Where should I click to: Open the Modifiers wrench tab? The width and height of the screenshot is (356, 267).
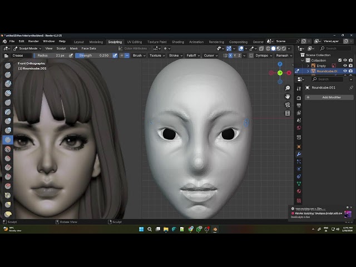299,154
